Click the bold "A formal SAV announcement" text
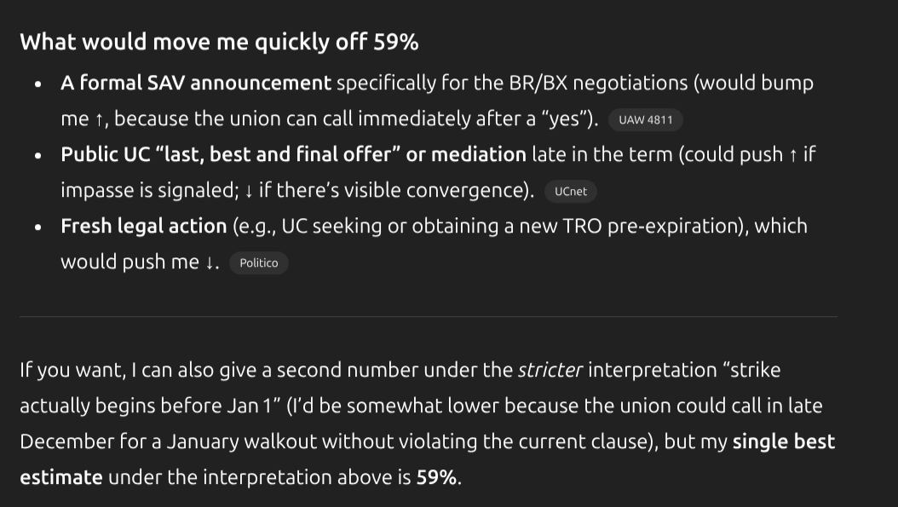The width and height of the screenshot is (898, 507). [x=195, y=84]
